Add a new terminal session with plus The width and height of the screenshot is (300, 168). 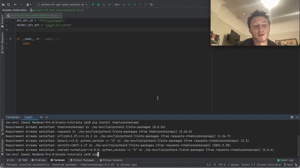tap(41, 117)
